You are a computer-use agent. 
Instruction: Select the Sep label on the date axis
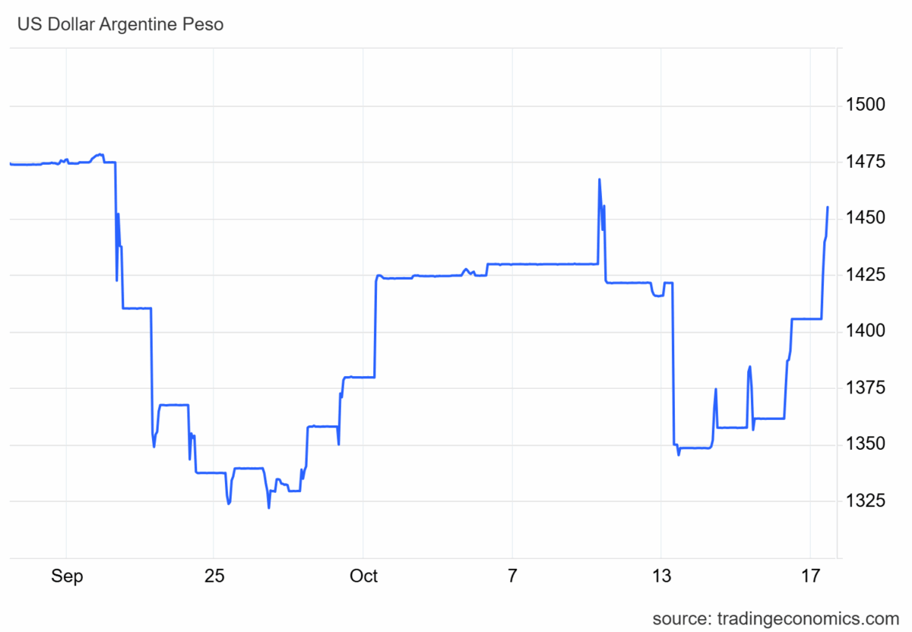click(x=67, y=577)
